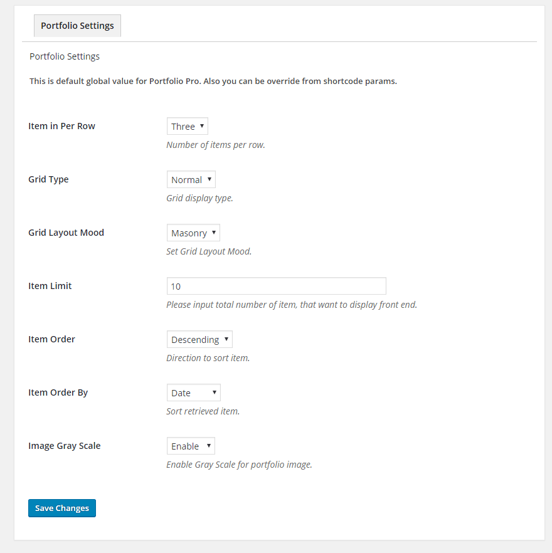This screenshot has width=552, height=553.
Task: Click the "Grid Type" field label
Action: tap(49, 179)
